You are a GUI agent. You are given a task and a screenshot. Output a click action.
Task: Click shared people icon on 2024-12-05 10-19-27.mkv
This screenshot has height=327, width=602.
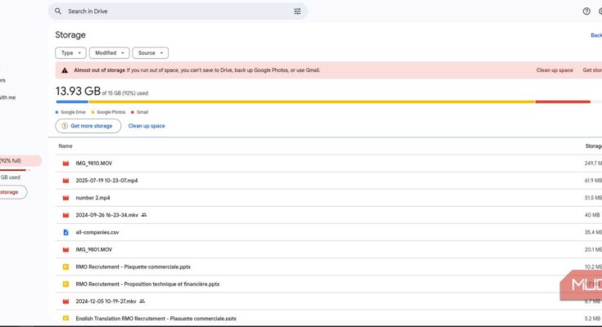(142, 302)
